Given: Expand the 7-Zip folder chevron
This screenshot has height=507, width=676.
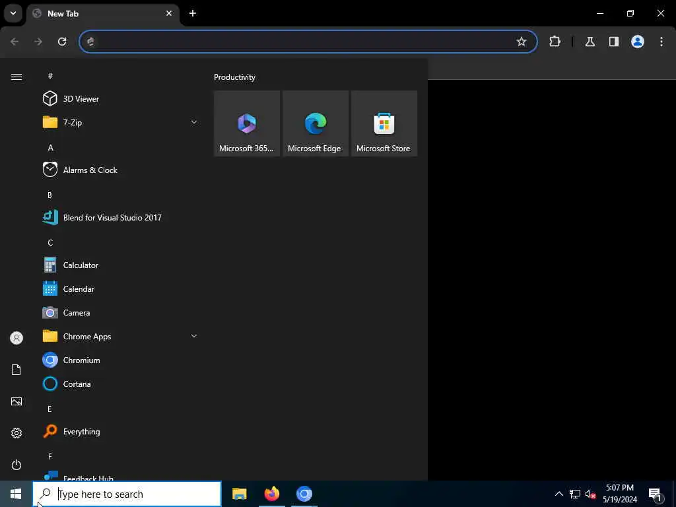Looking at the screenshot, I should click(194, 122).
